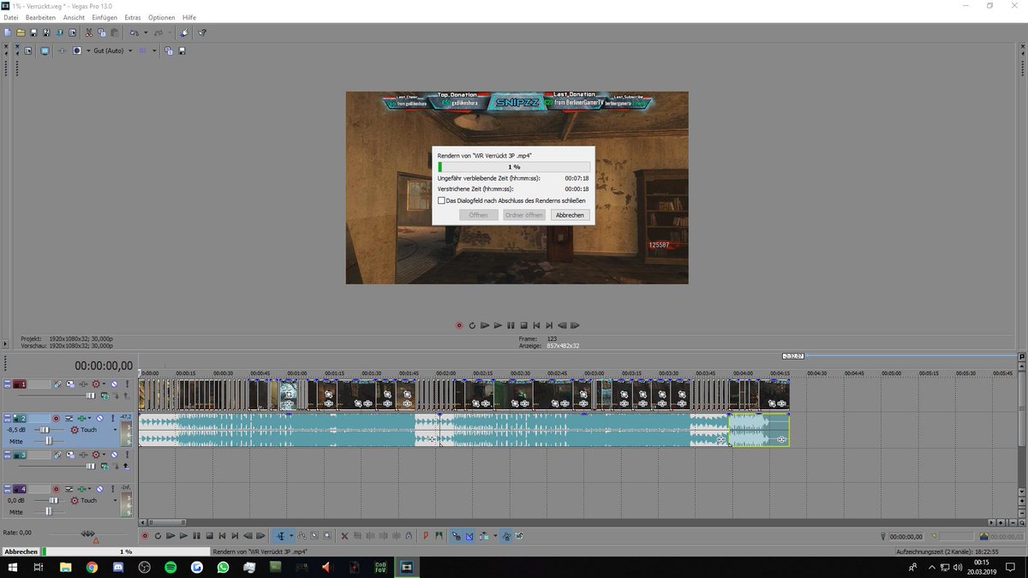Enable snapping in the editing toolbar
The image size is (1028, 578).
click(x=457, y=537)
